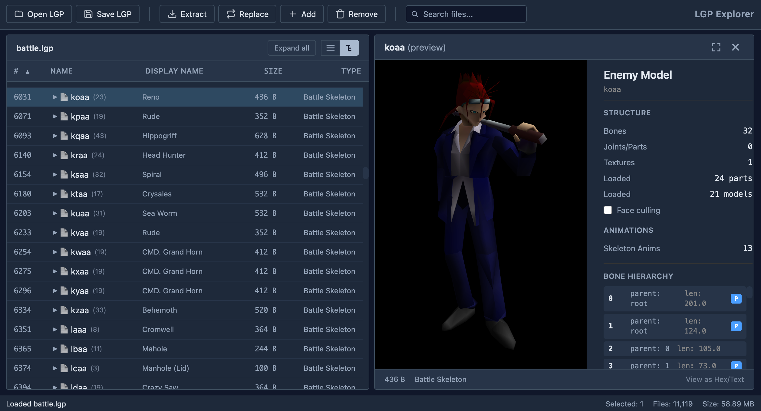Click the file icon for kqaa
This screenshot has height=411, width=761.
tap(64, 136)
